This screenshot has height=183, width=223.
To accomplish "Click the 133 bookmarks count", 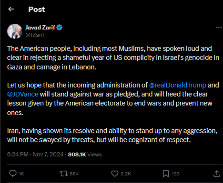I will [x=175, y=174].
